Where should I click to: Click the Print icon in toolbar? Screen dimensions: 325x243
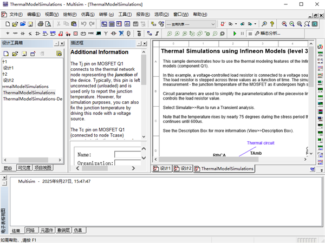[40, 24]
